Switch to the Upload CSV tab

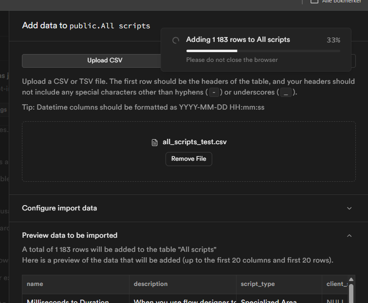click(x=105, y=60)
